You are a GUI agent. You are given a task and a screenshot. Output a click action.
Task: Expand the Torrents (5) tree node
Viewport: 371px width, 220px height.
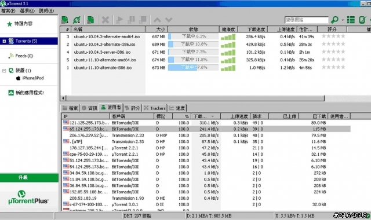[x=4, y=41]
